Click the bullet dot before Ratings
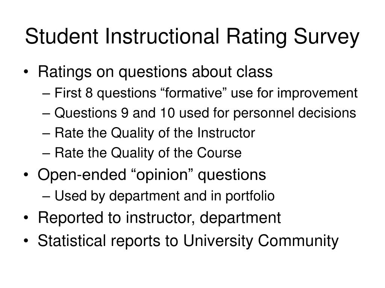This screenshot has height=288, width=385. [26, 72]
